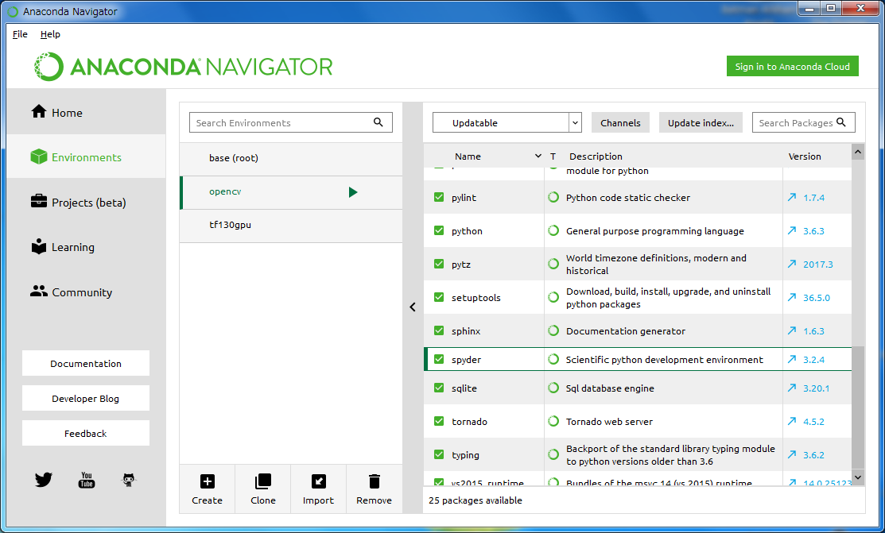Select the opencv environment row

[291, 192]
